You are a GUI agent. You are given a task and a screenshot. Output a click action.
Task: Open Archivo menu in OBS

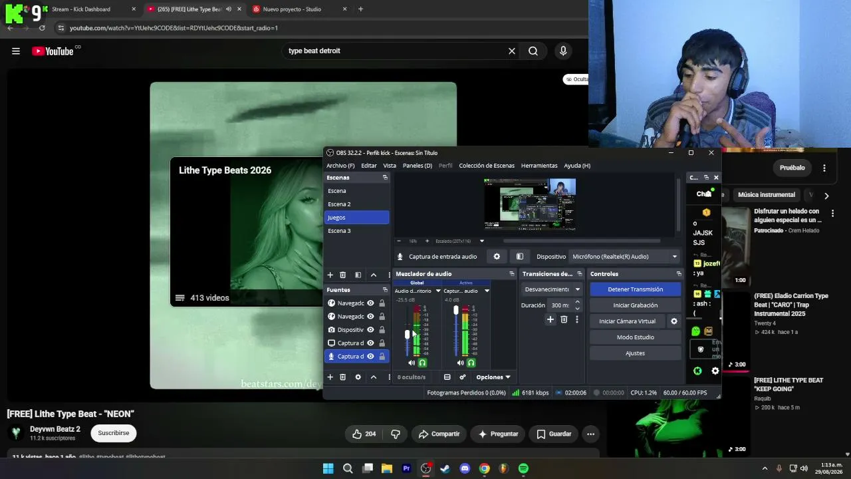coord(340,166)
